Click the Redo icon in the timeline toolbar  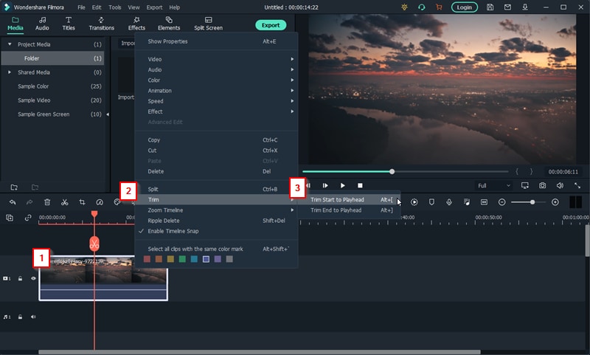pos(29,202)
